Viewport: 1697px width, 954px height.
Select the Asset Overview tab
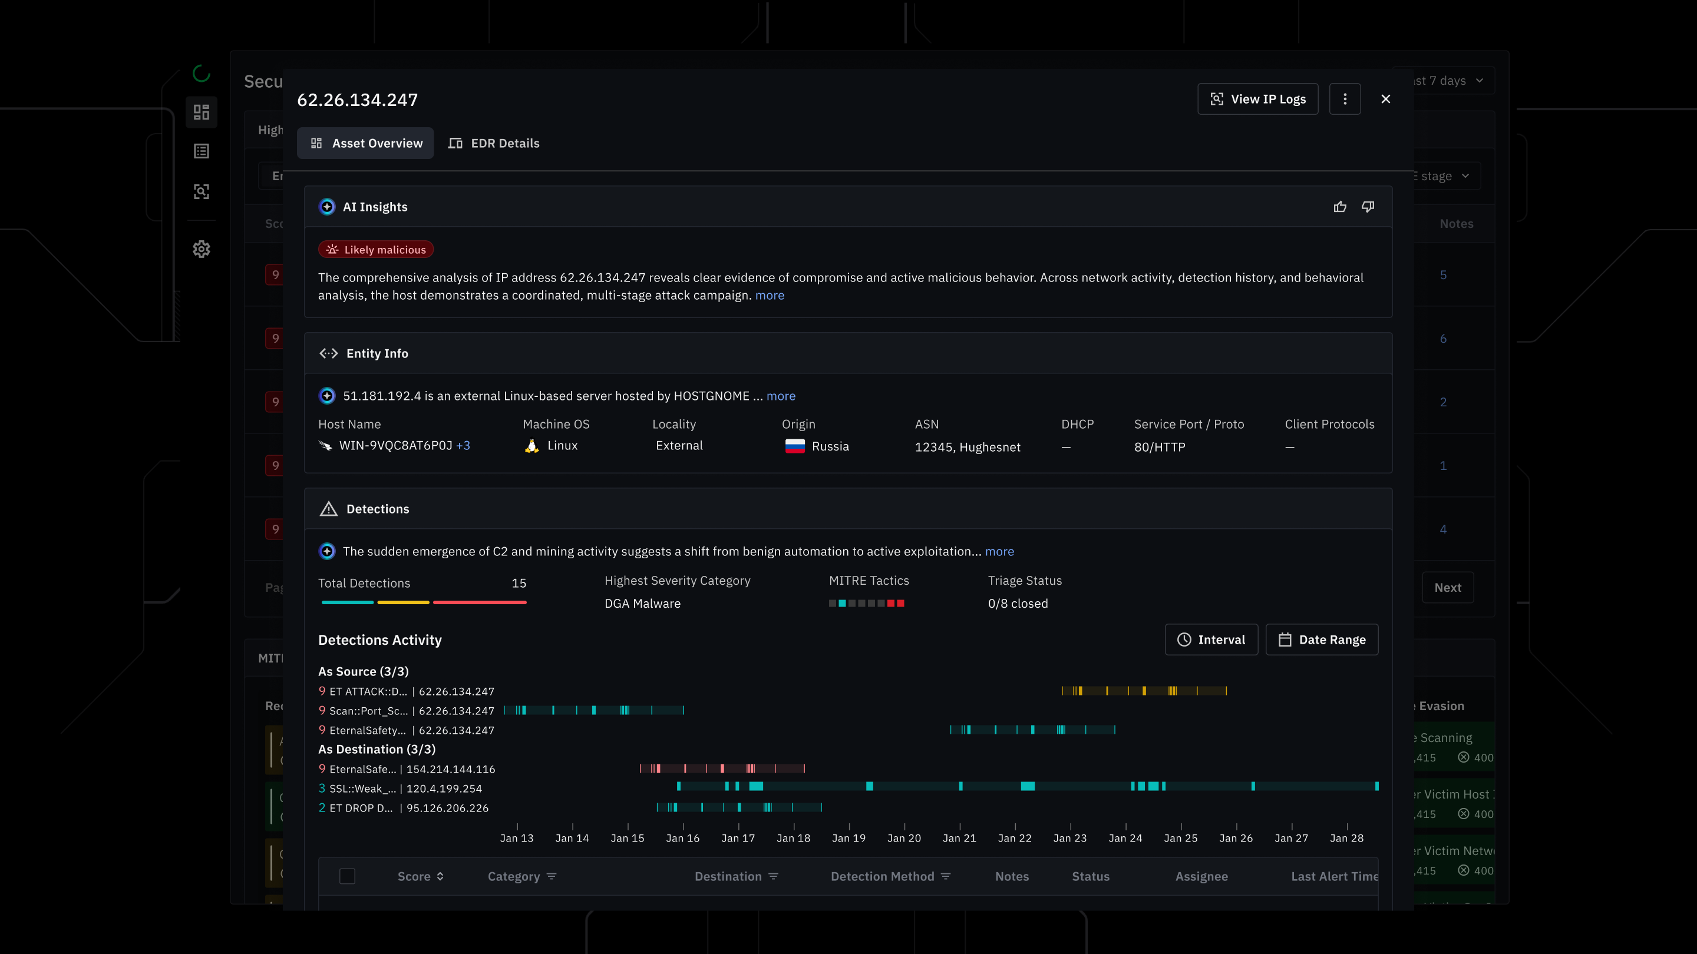365,143
